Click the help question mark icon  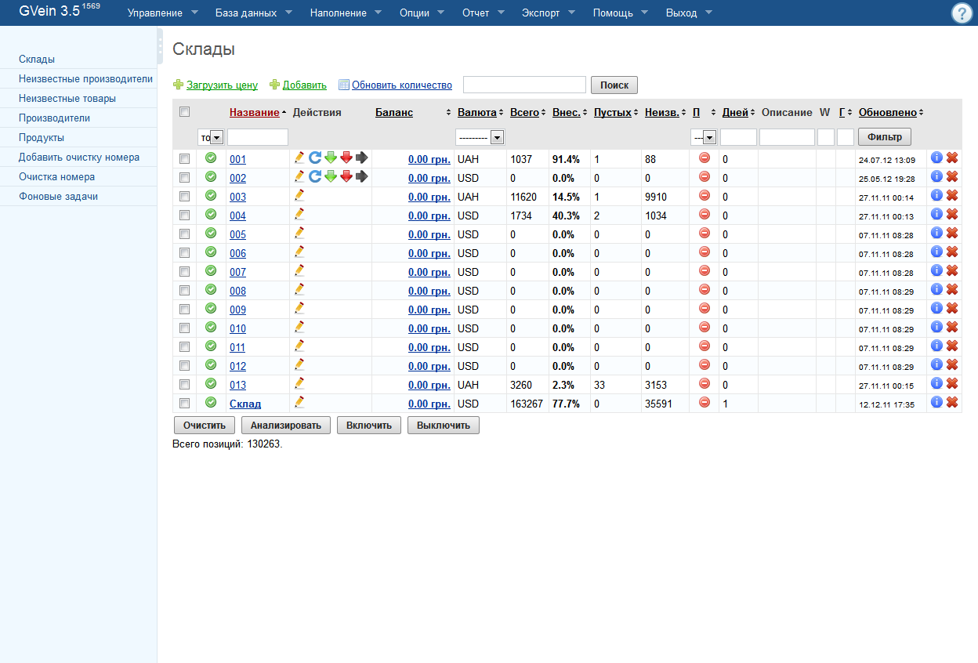point(962,13)
